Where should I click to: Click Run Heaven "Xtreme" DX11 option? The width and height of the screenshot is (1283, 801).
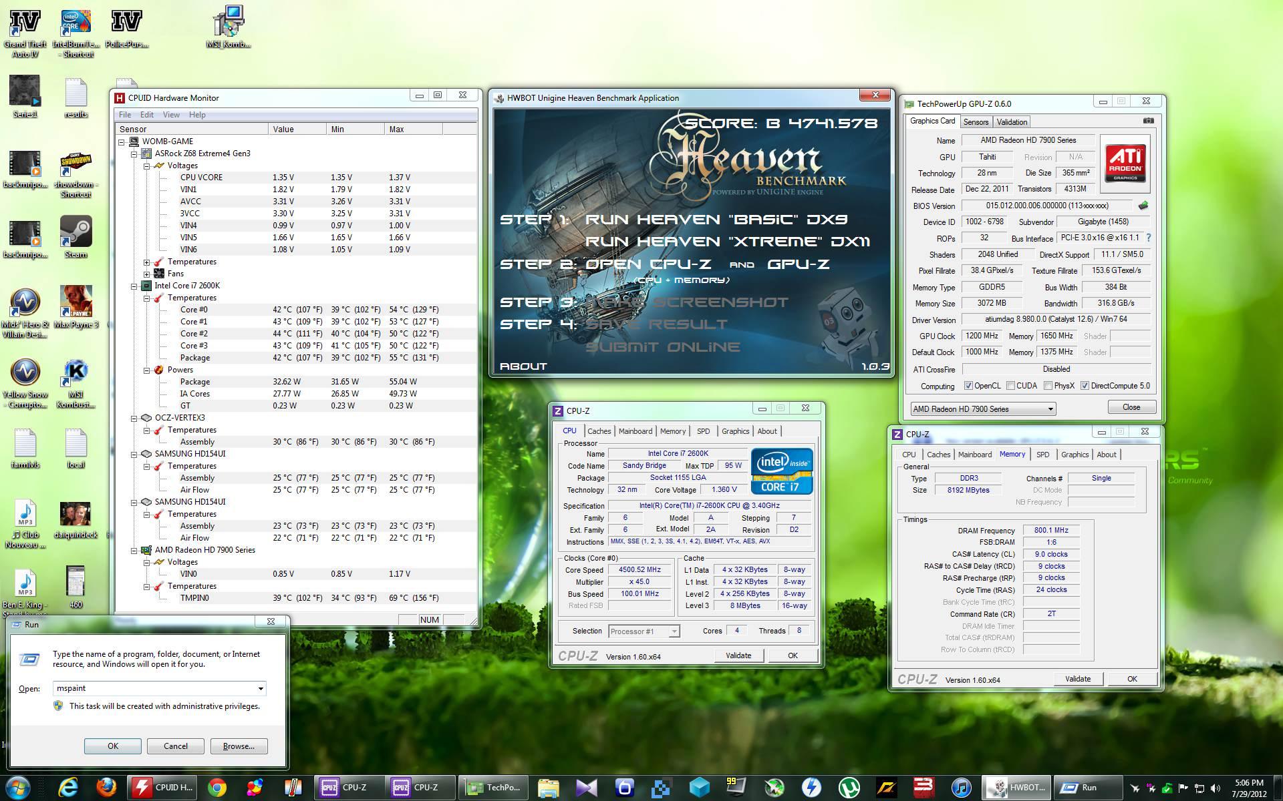coord(728,242)
